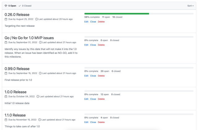
Task: Close the 1.0.0 Release milestone
Action: coord(93,99)
